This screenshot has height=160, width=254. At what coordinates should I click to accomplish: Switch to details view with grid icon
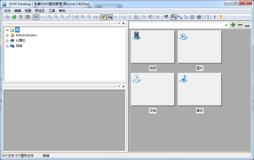coord(199,17)
